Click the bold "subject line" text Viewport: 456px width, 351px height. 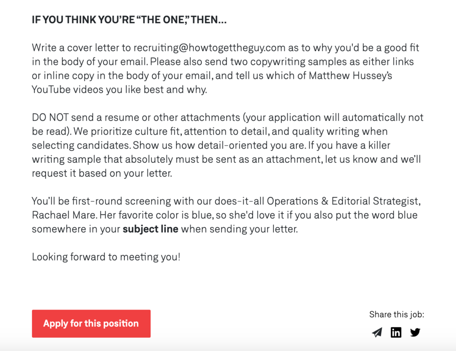(x=150, y=229)
